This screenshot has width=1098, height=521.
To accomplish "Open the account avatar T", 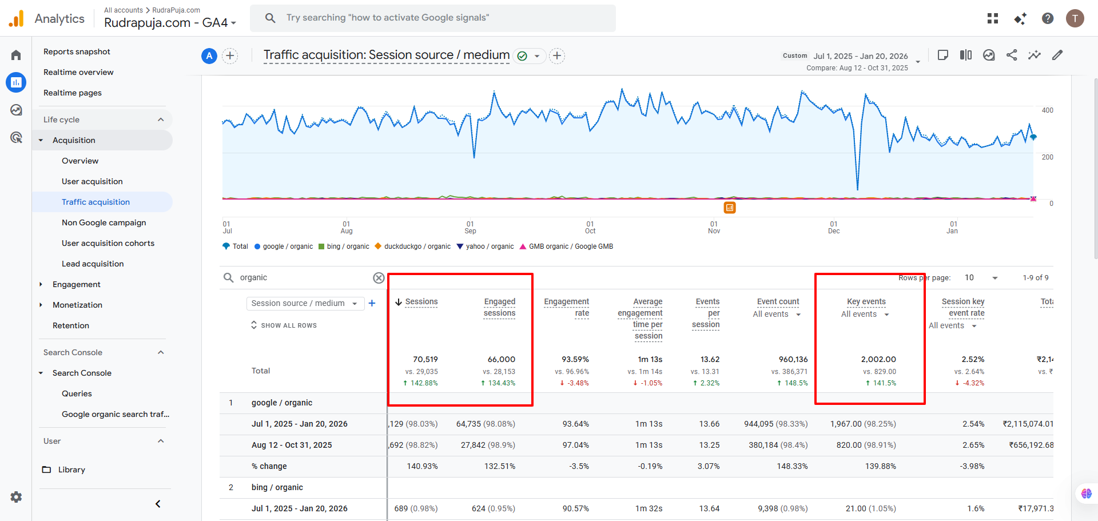I will (1075, 18).
